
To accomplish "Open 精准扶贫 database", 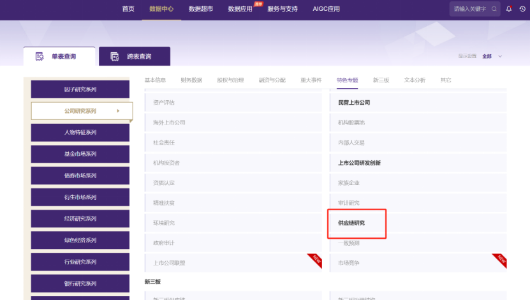I will (x=233, y=203).
